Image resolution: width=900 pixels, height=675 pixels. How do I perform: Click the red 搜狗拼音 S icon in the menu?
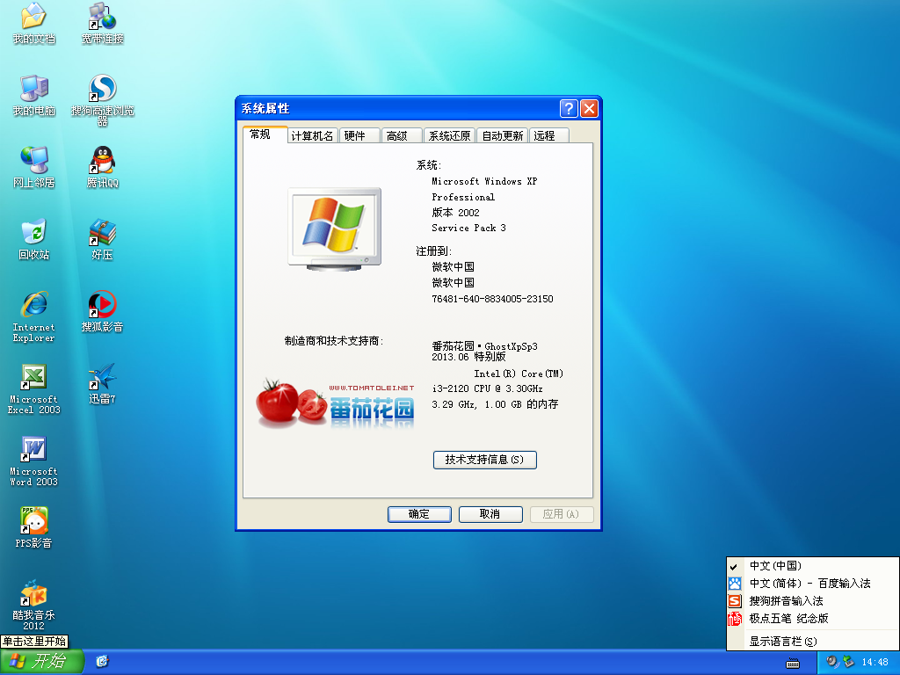tap(735, 601)
